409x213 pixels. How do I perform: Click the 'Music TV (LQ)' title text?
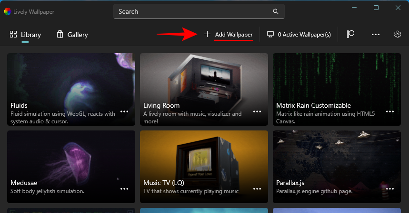(x=163, y=183)
